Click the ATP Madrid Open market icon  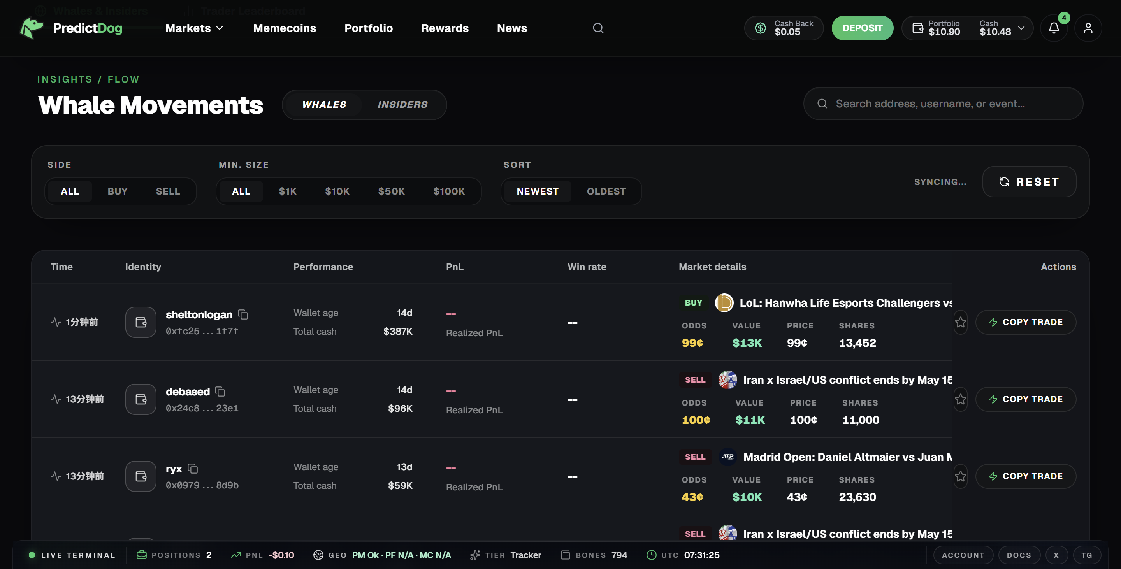pyautogui.click(x=727, y=457)
